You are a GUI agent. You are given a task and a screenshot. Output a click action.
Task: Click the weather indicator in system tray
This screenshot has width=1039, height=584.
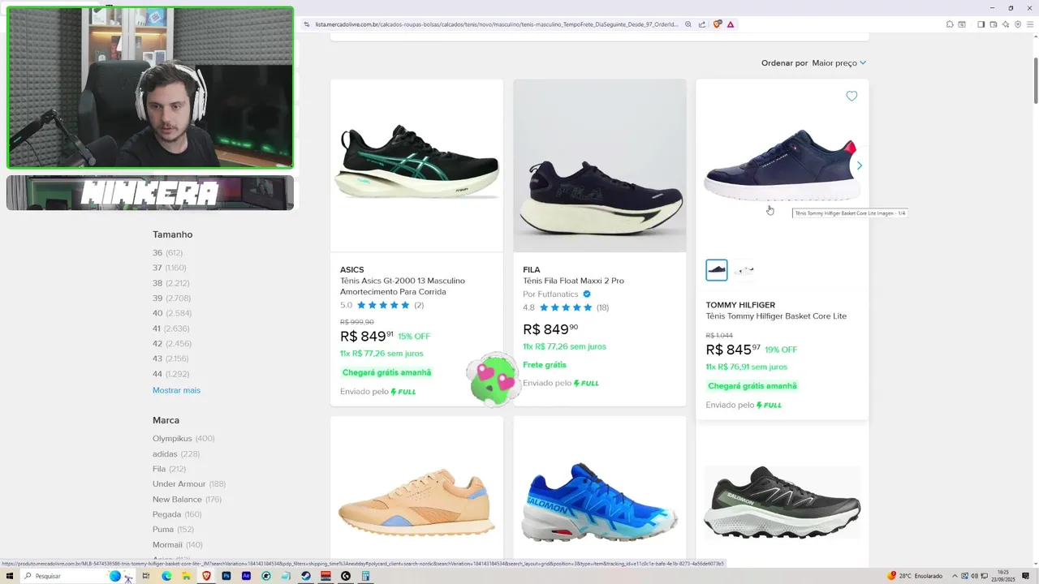coord(916,576)
